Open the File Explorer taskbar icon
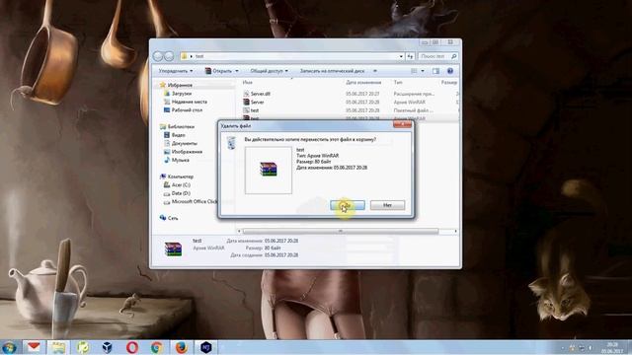 (x=58, y=347)
